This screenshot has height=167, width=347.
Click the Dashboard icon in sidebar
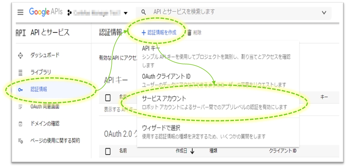point(20,55)
